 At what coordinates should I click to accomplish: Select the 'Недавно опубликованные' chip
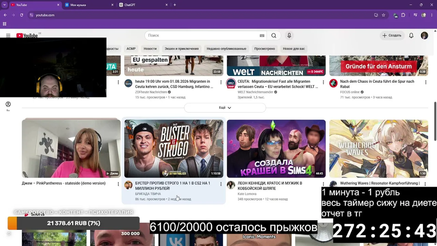pyautogui.click(x=226, y=49)
